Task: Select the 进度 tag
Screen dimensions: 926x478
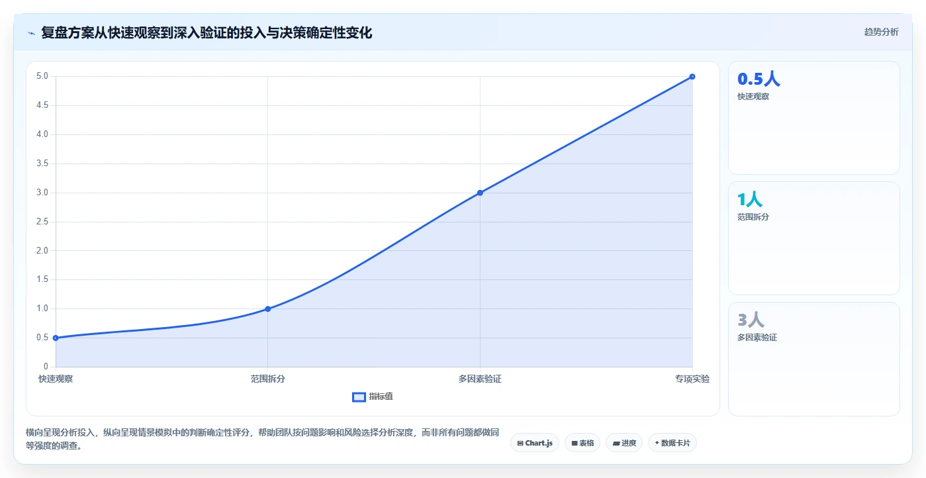Action: (624, 443)
